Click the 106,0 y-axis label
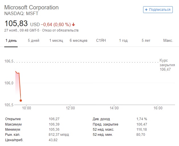 9,83
